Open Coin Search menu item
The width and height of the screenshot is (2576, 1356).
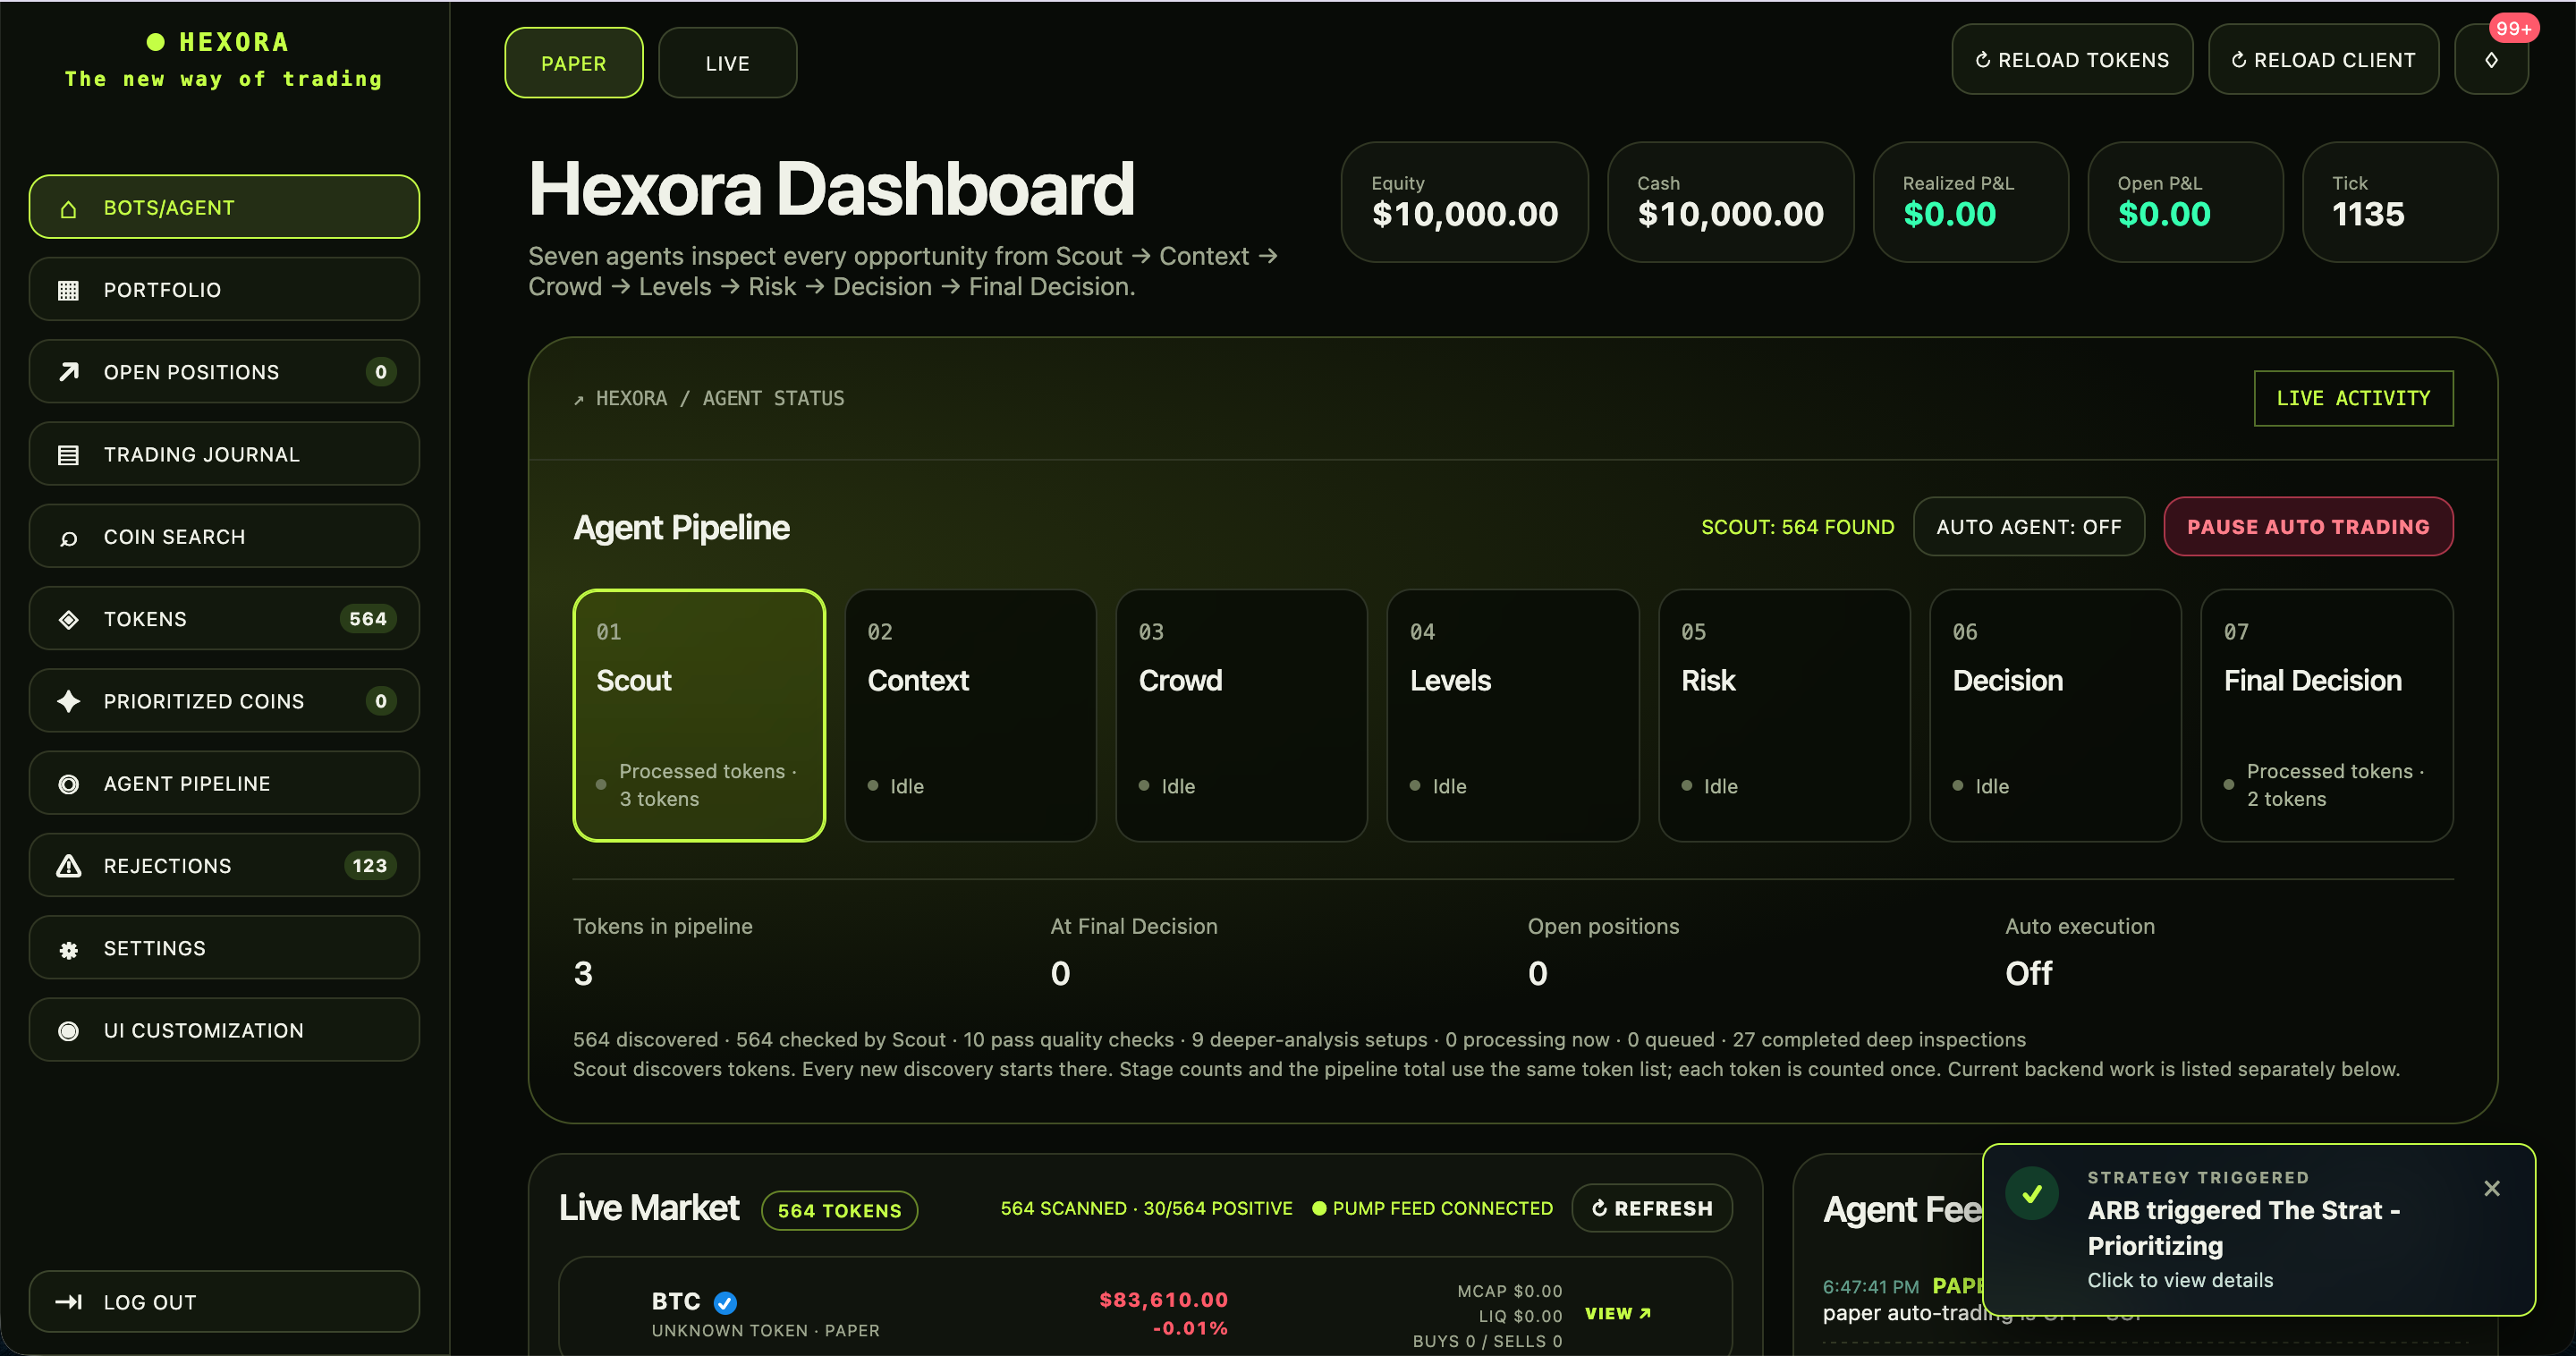[224, 537]
